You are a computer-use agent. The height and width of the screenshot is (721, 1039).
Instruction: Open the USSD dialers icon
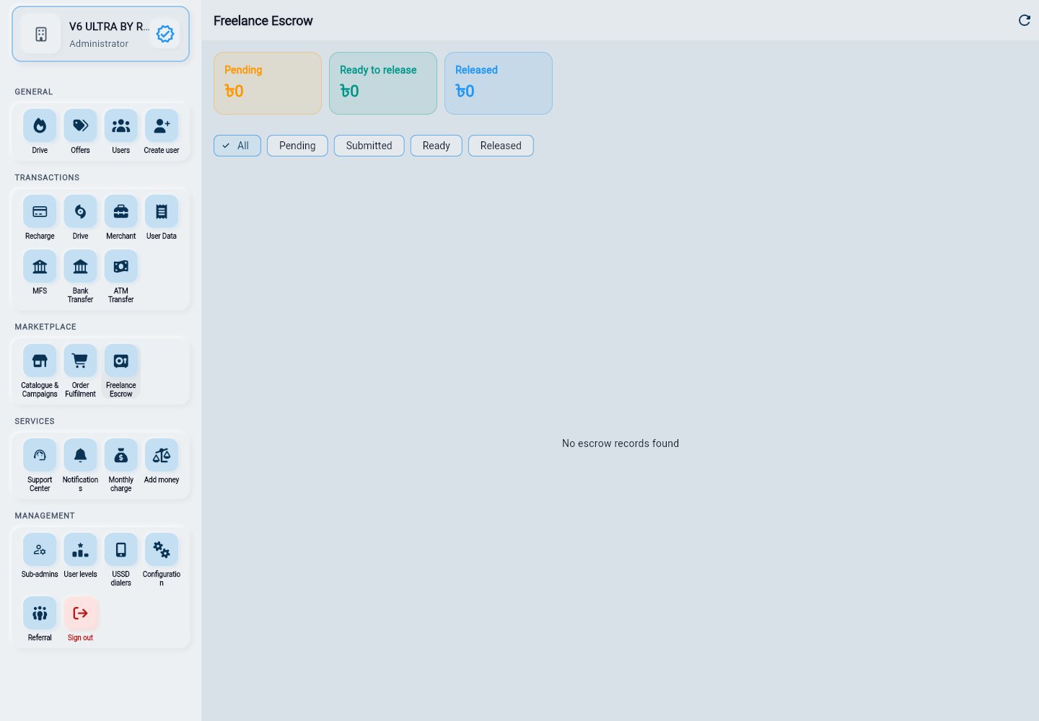[x=120, y=550]
